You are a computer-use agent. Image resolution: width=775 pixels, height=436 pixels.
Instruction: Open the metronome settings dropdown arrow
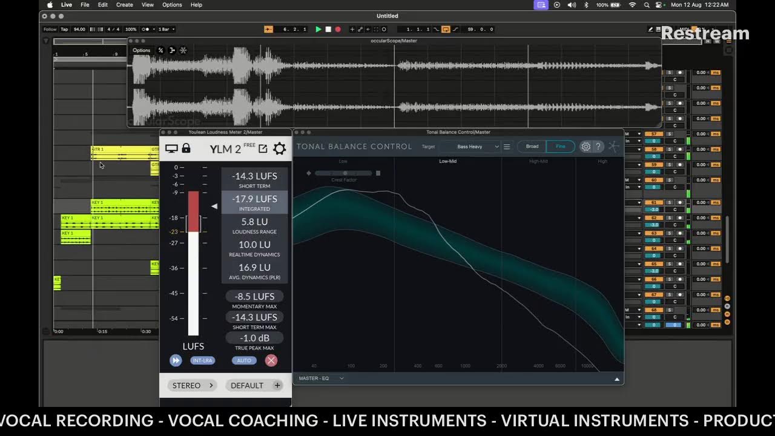[154, 29]
